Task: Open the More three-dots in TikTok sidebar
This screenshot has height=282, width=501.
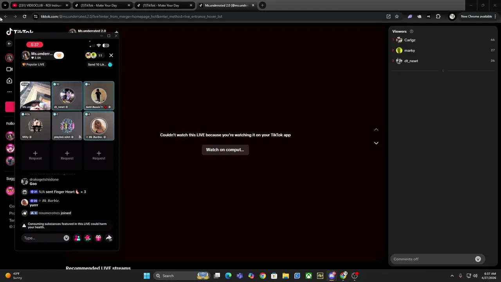Action: coord(9,92)
